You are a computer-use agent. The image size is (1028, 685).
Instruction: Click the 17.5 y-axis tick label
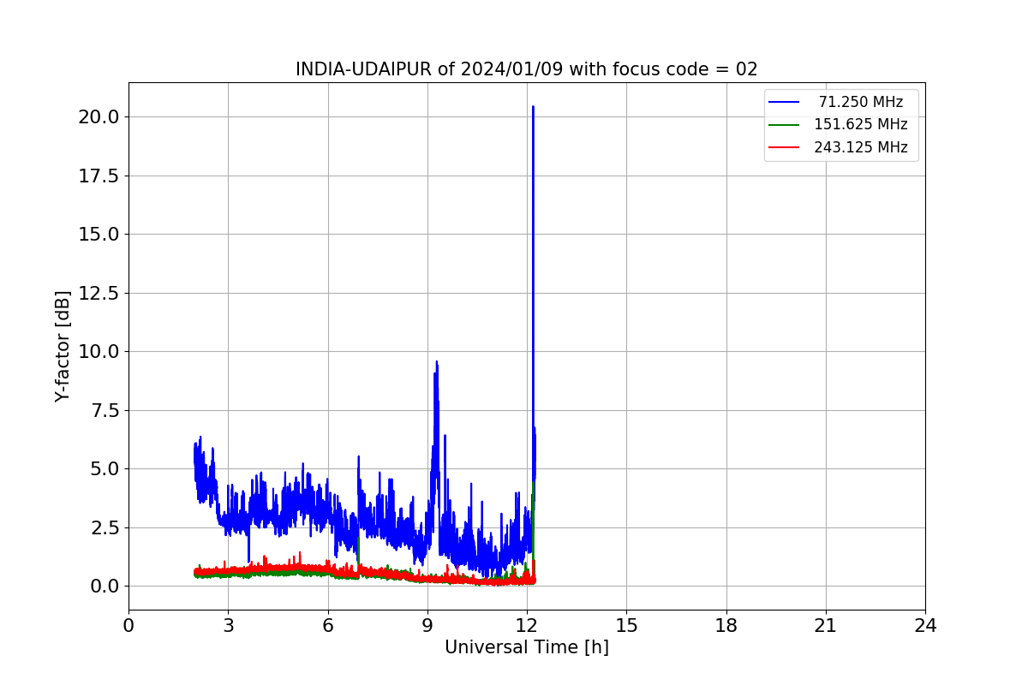99,176
